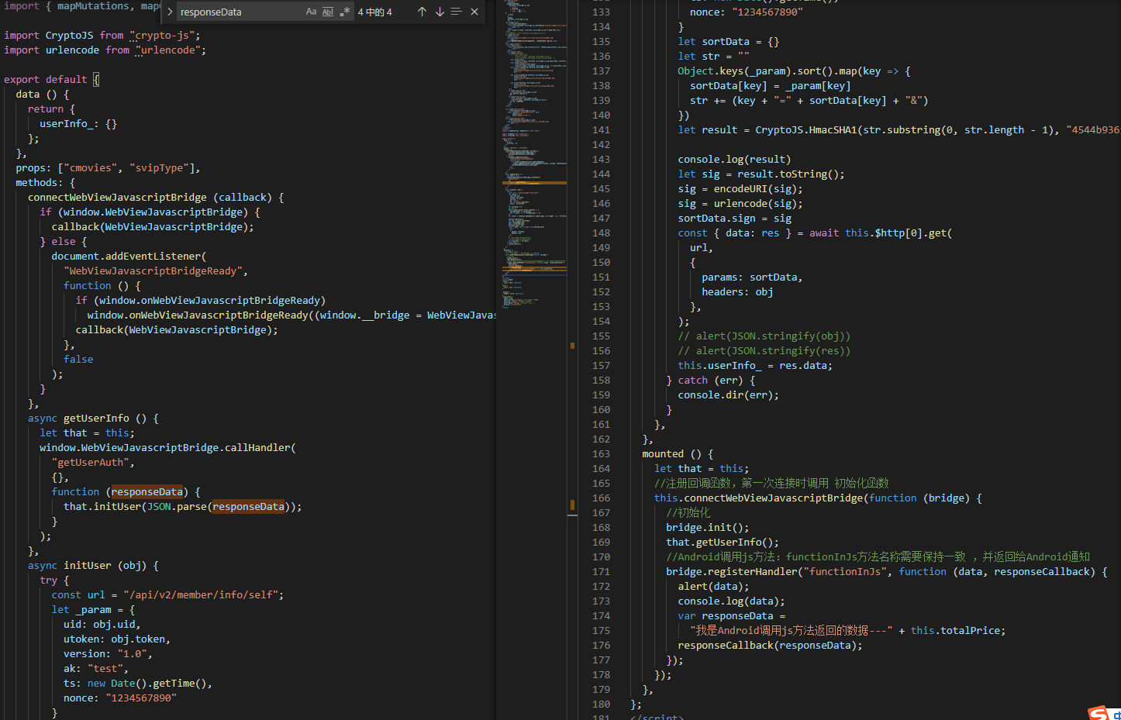Click the 'false' literal
Screen dimensions: 1121x720
78,360
